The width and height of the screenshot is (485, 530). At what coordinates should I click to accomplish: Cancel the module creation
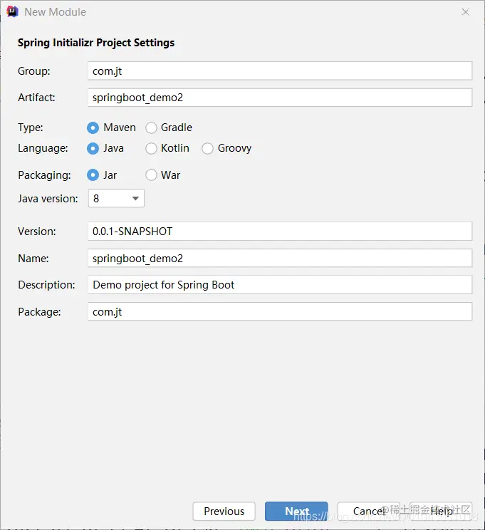369,511
